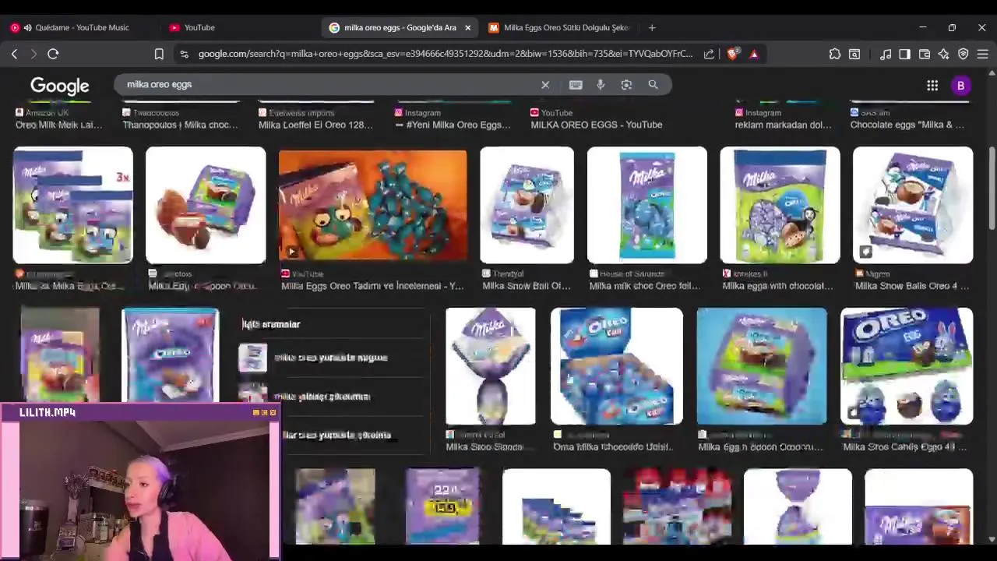The width and height of the screenshot is (997, 561).
Task: Open the Trendyol Milka Snow Ball thumbnail
Action: [527, 205]
